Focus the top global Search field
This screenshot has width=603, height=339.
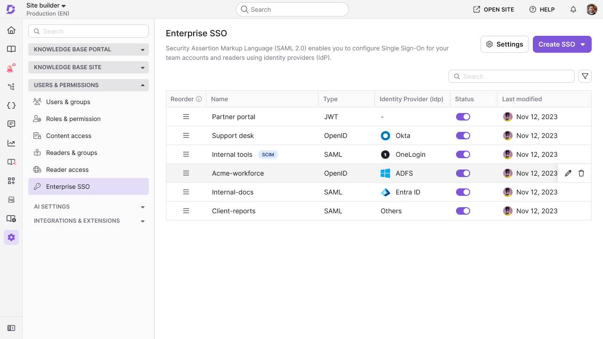point(292,9)
